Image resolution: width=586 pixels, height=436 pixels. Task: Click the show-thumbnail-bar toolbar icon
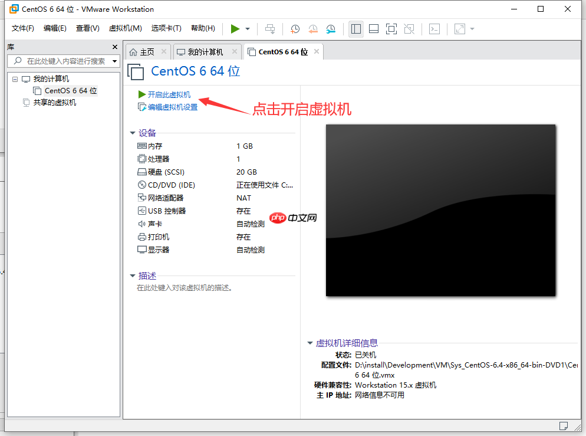[374, 28]
